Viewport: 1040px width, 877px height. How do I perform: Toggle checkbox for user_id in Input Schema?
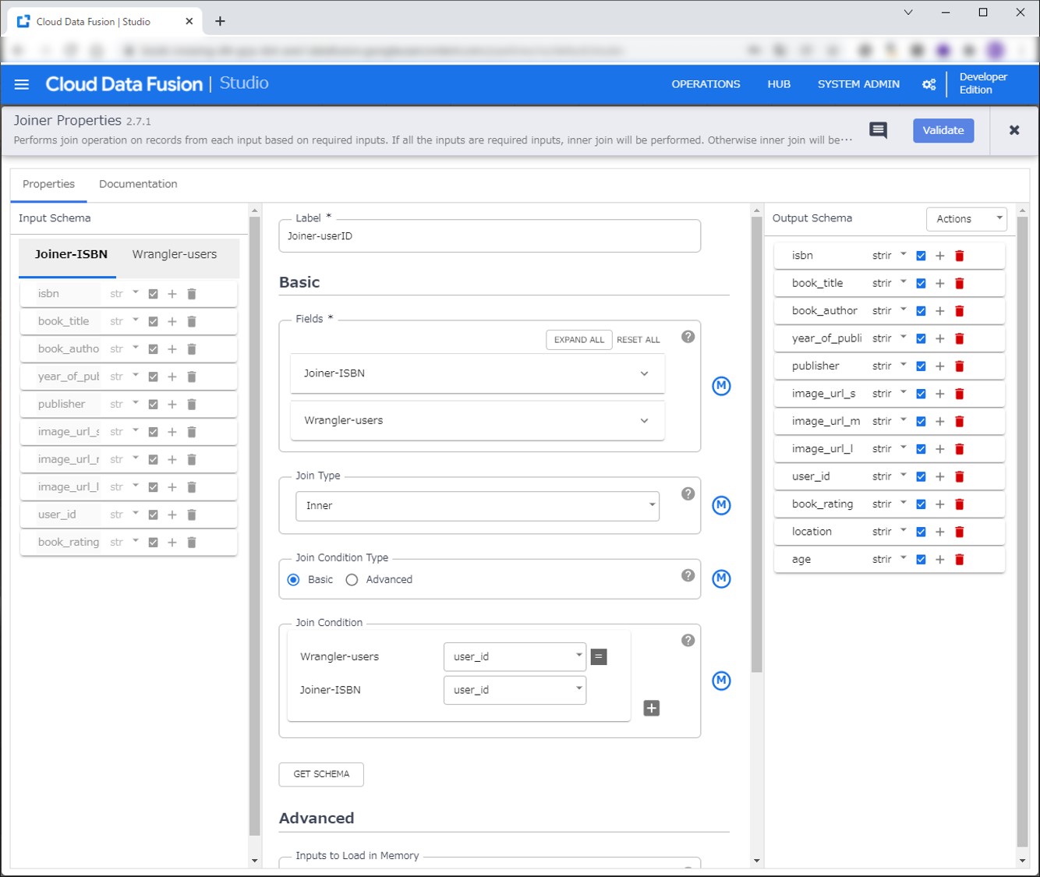(153, 515)
